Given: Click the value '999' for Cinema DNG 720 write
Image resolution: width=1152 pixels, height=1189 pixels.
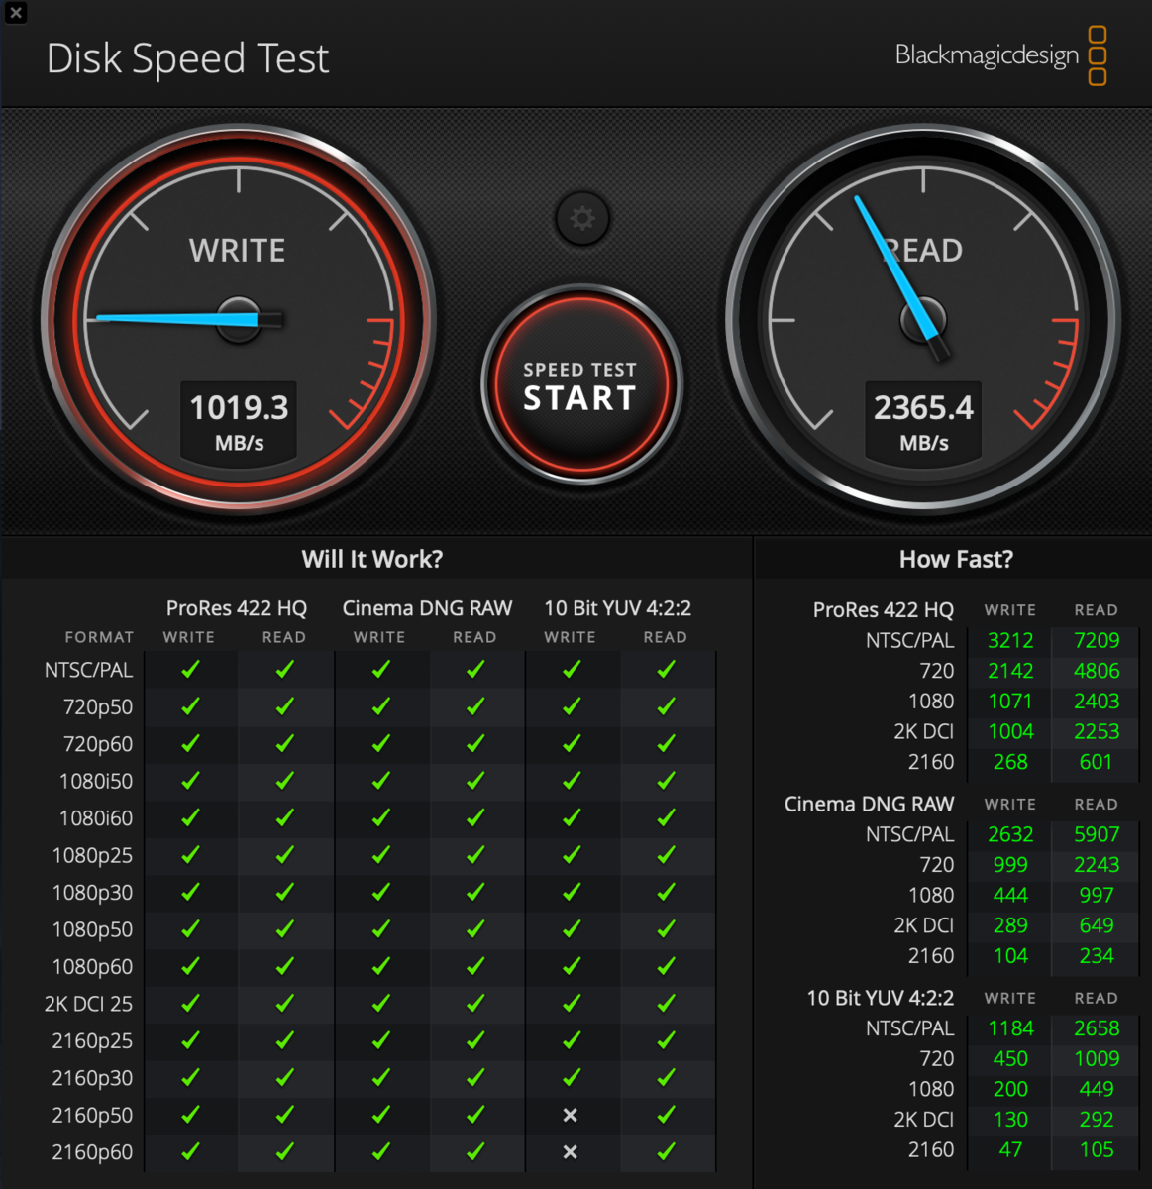Looking at the screenshot, I should coord(1010,865).
